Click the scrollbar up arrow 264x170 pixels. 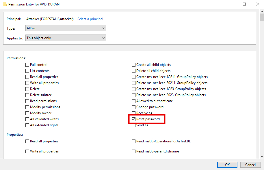point(261,11)
